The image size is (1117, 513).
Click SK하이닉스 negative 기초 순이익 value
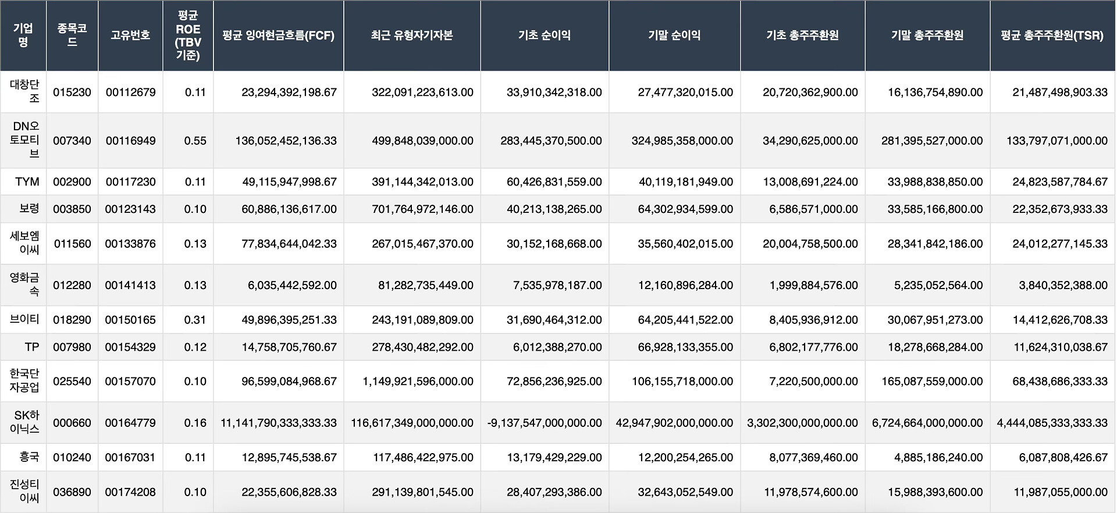tap(545, 423)
